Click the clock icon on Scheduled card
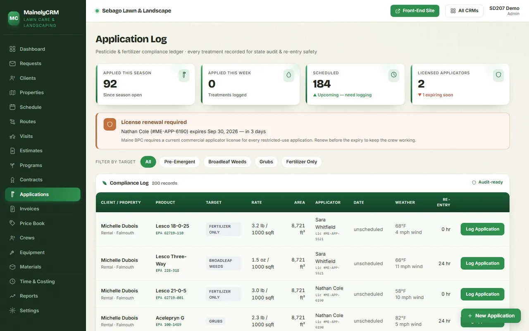529x331 pixels. point(394,75)
